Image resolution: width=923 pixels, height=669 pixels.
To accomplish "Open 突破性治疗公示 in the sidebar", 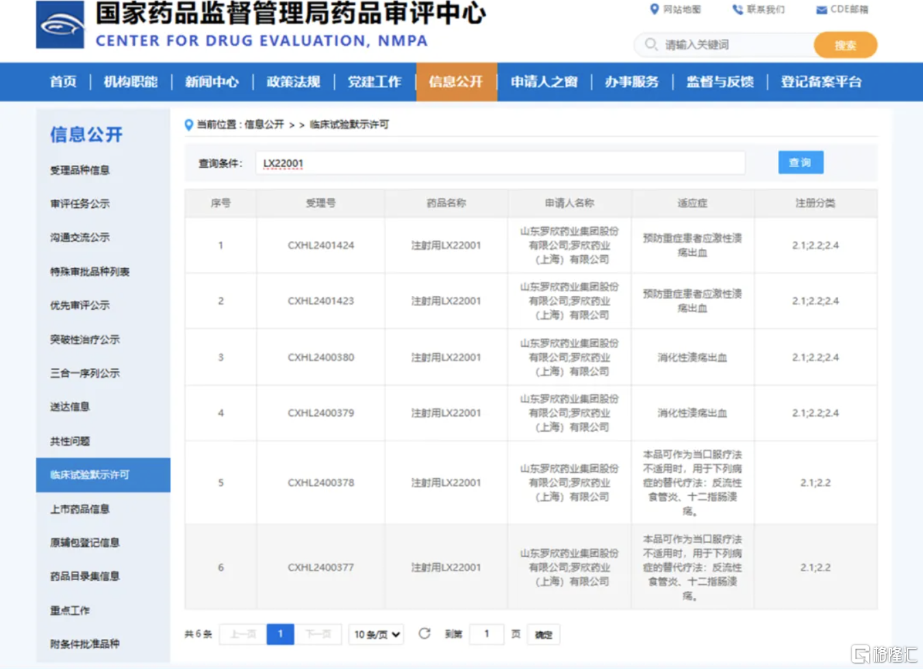I will tap(85, 339).
